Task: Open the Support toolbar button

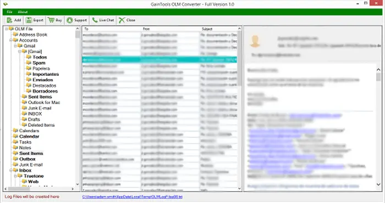Action: [x=76, y=20]
